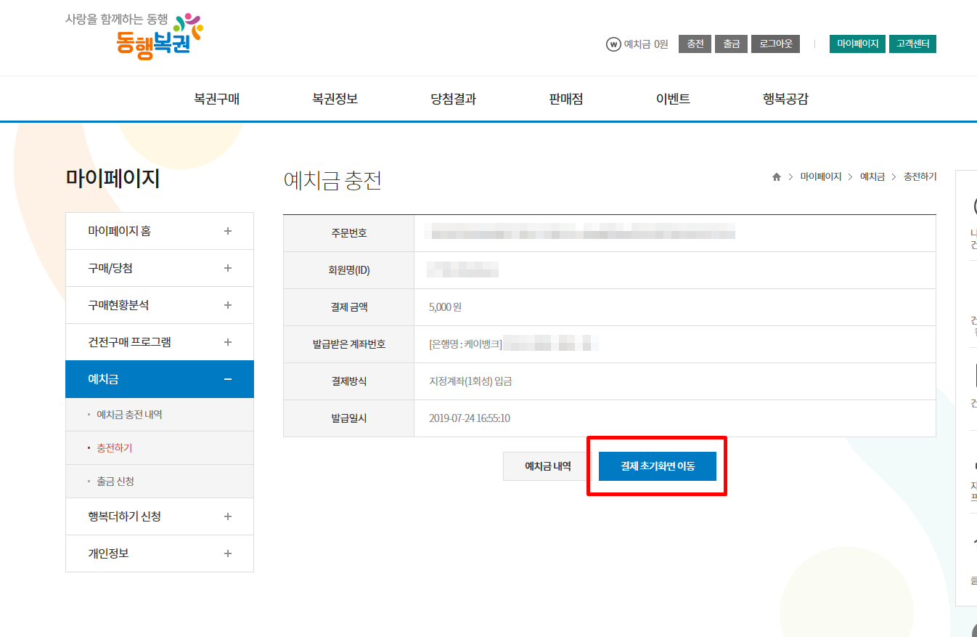Select 구매현황분석 in the sidebar
This screenshot has width=977, height=637.
click(160, 305)
